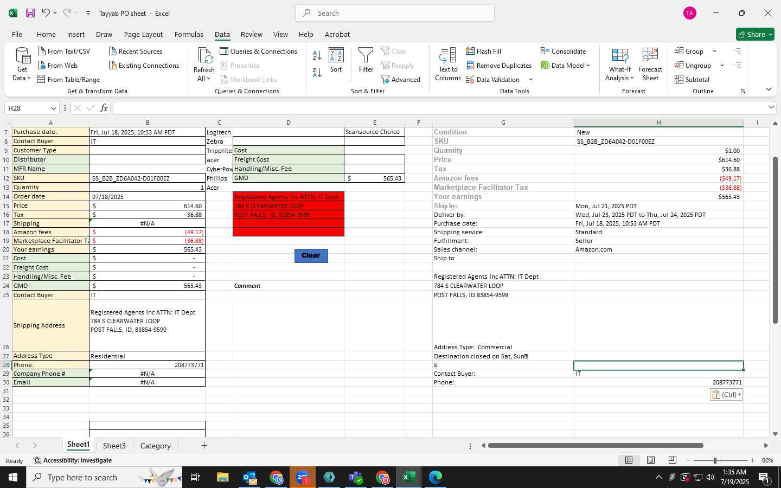
Task: Open Microsoft Edge from taskbar
Action: tap(436, 477)
